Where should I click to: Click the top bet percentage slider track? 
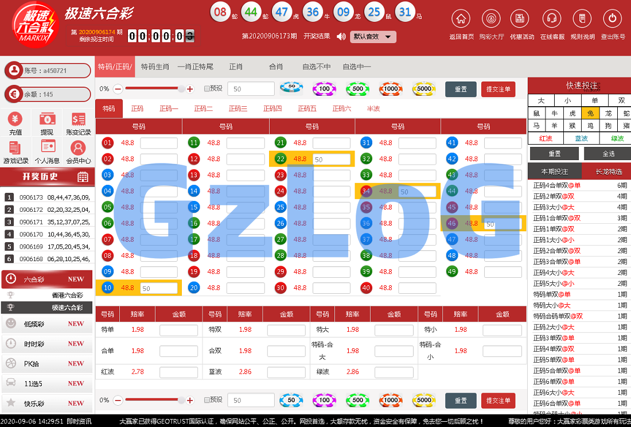tap(153, 89)
